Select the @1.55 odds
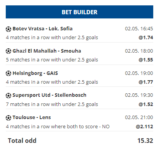This screenshot has width=159, height=149. 146,60
